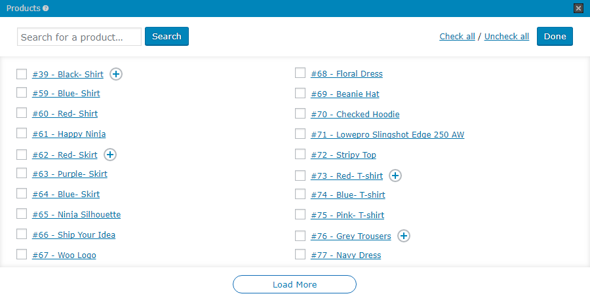Expand variations for #39 Black- Shirt
Screen dimensions: 590x300
(116, 74)
